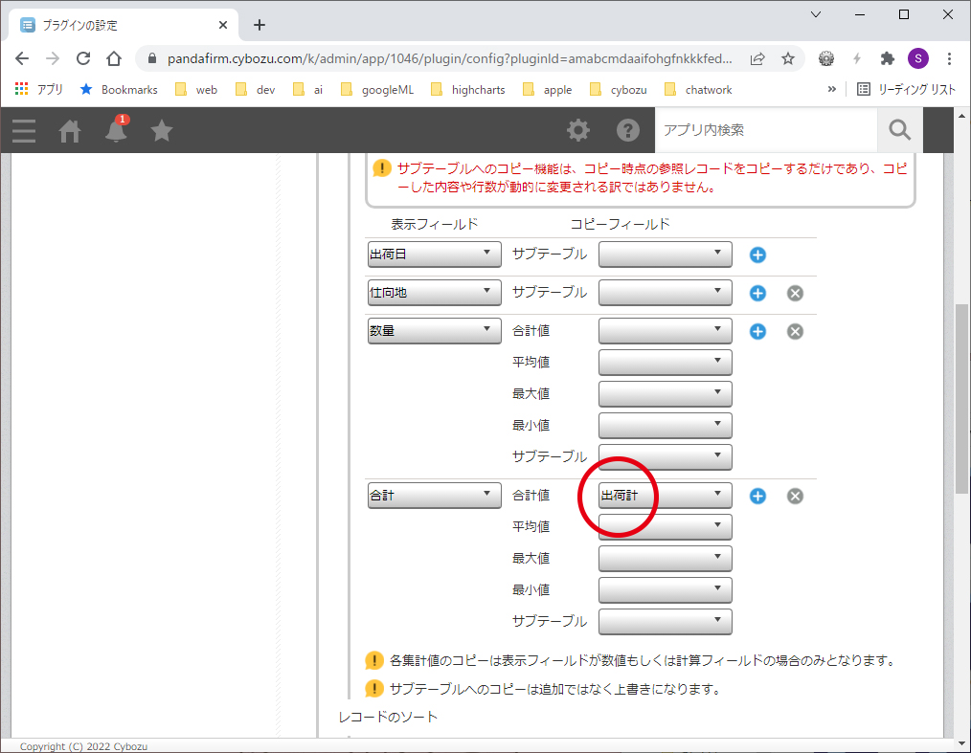The height and width of the screenshot is (753, 971).
Task: Bookmark this page with the star
Action: 788,58
